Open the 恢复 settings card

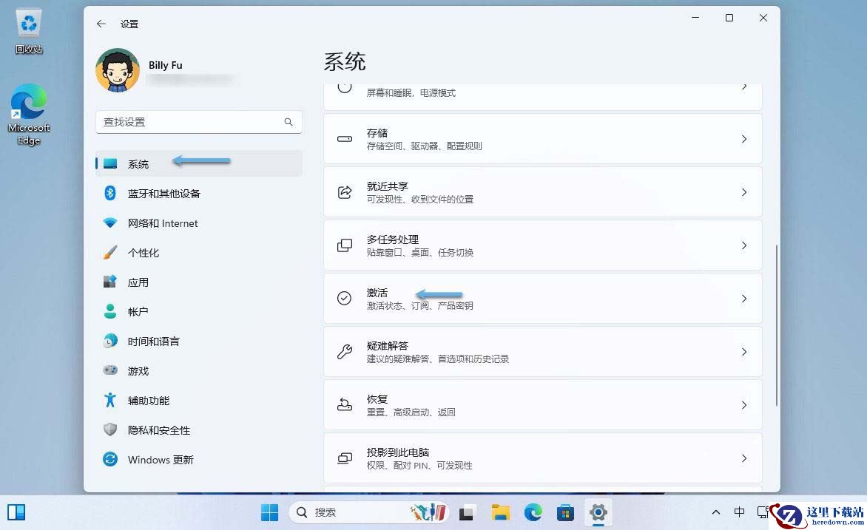coord(542,405)
